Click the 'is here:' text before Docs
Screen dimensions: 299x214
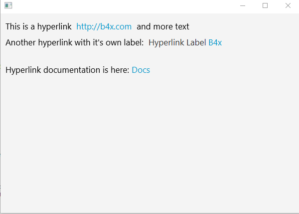[116, 70]
